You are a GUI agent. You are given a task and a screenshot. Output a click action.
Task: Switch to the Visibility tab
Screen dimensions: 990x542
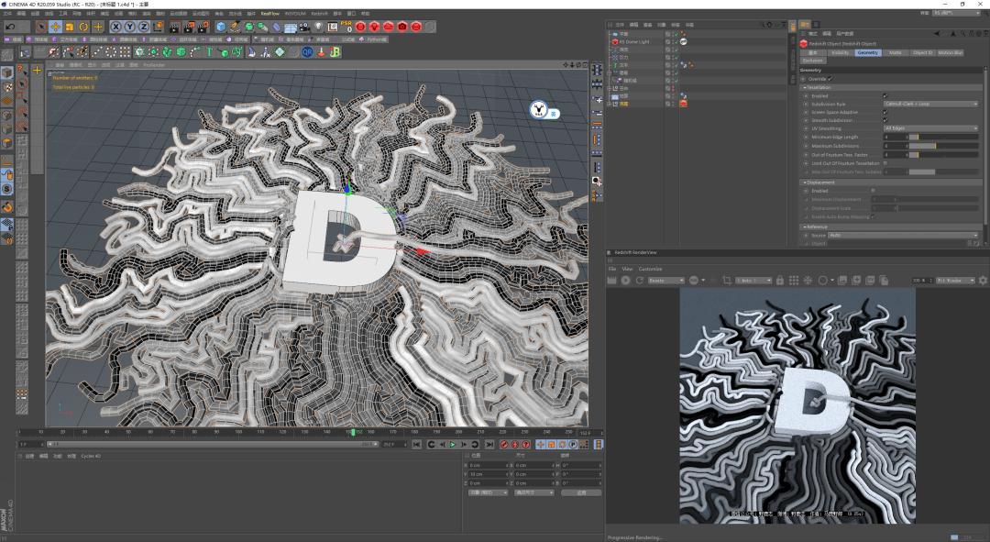839,52
